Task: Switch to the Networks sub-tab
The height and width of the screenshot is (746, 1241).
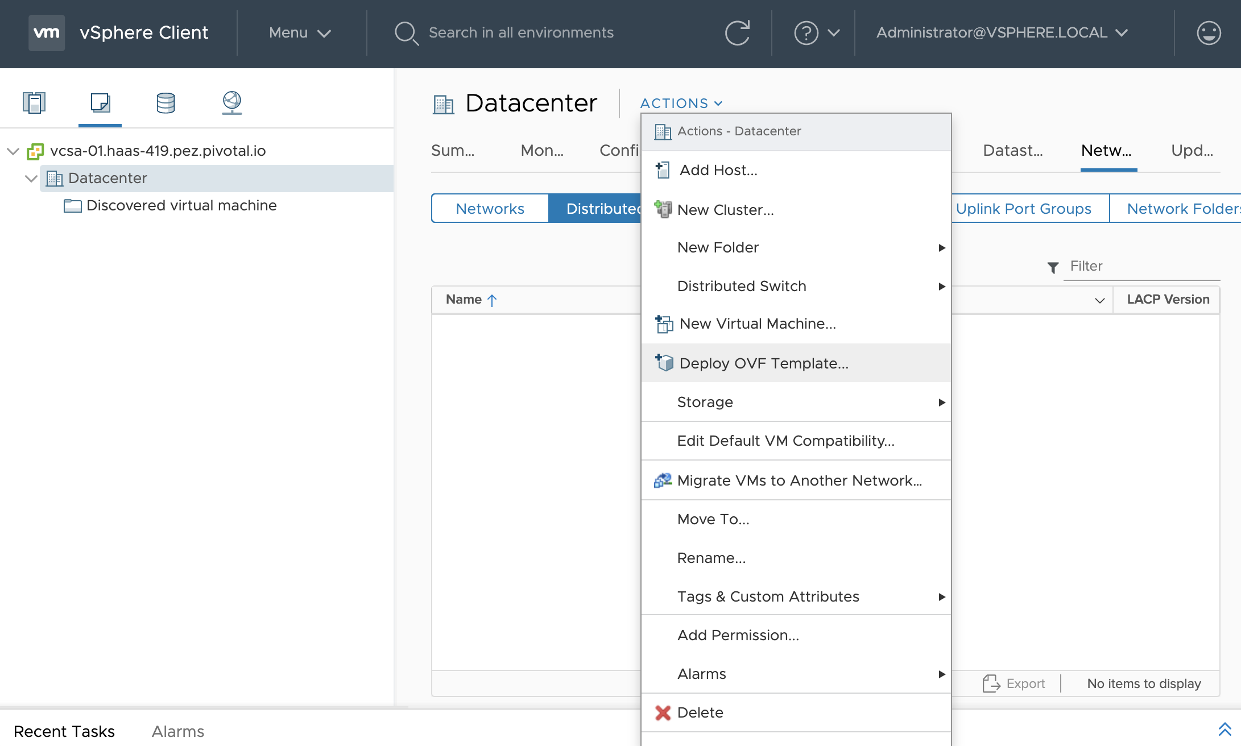Action: pyautogui.click(x=490, y=209)
